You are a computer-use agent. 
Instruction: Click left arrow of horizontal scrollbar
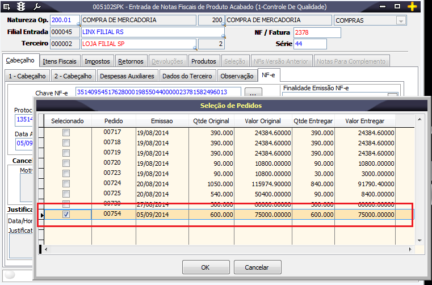47,249
